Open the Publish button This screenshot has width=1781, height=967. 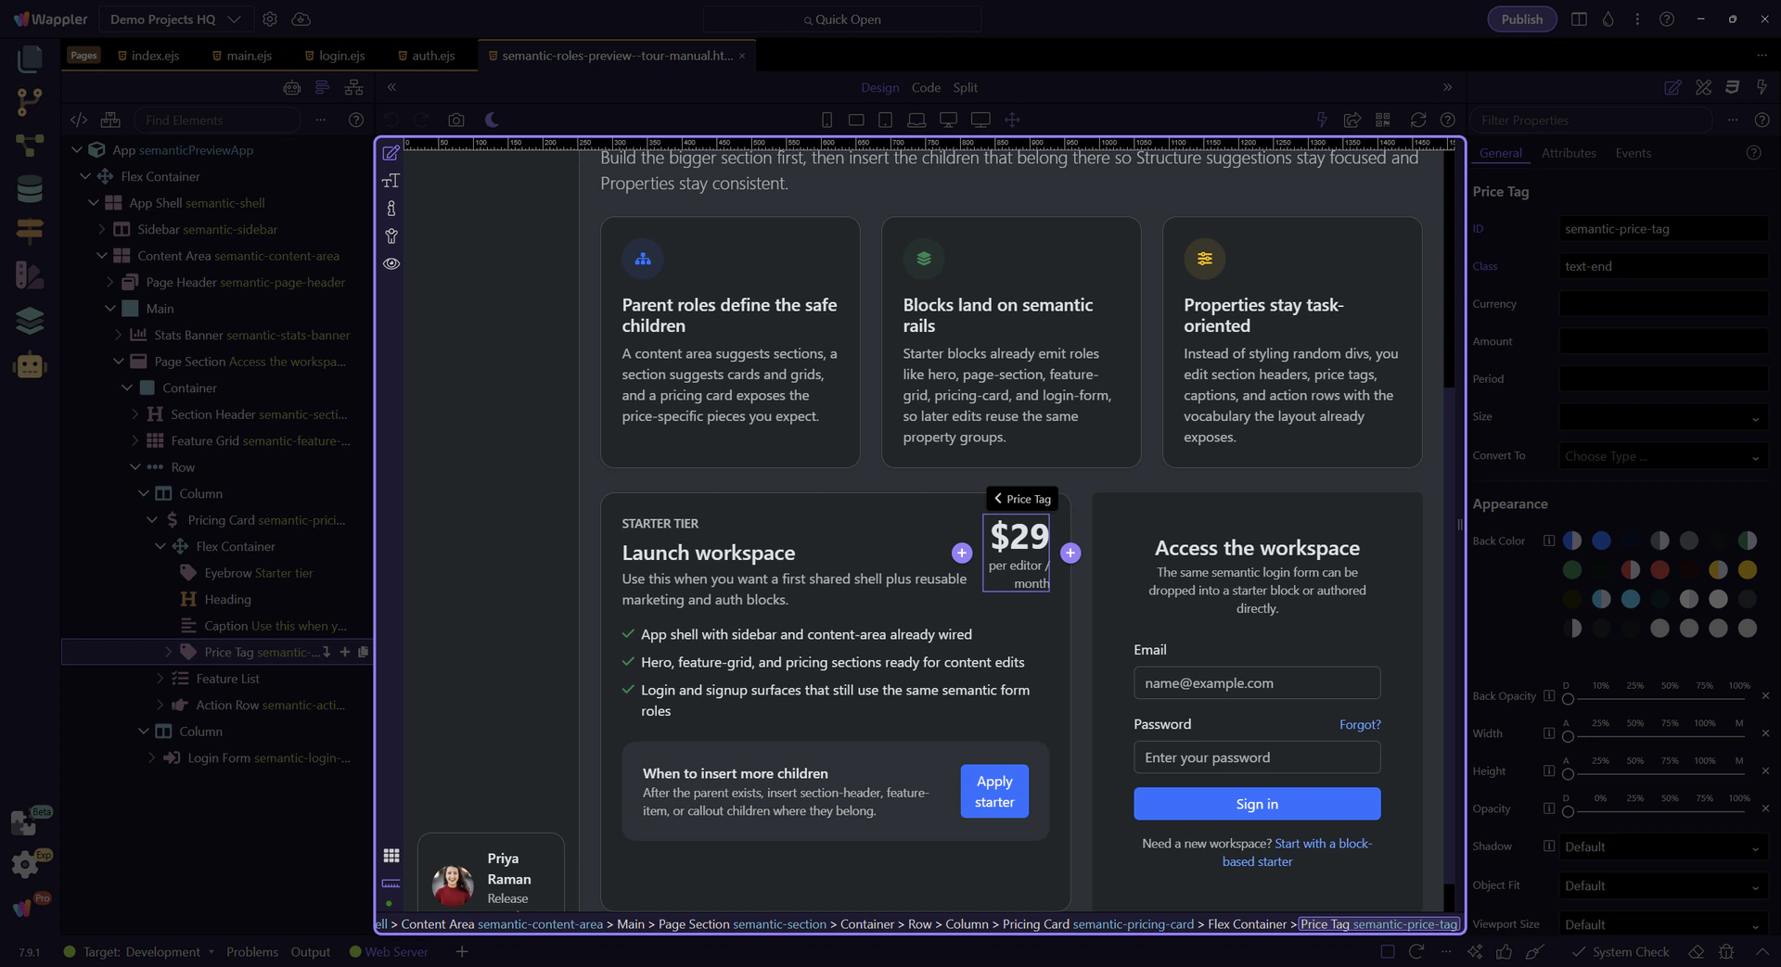[x=1521, y=19]
